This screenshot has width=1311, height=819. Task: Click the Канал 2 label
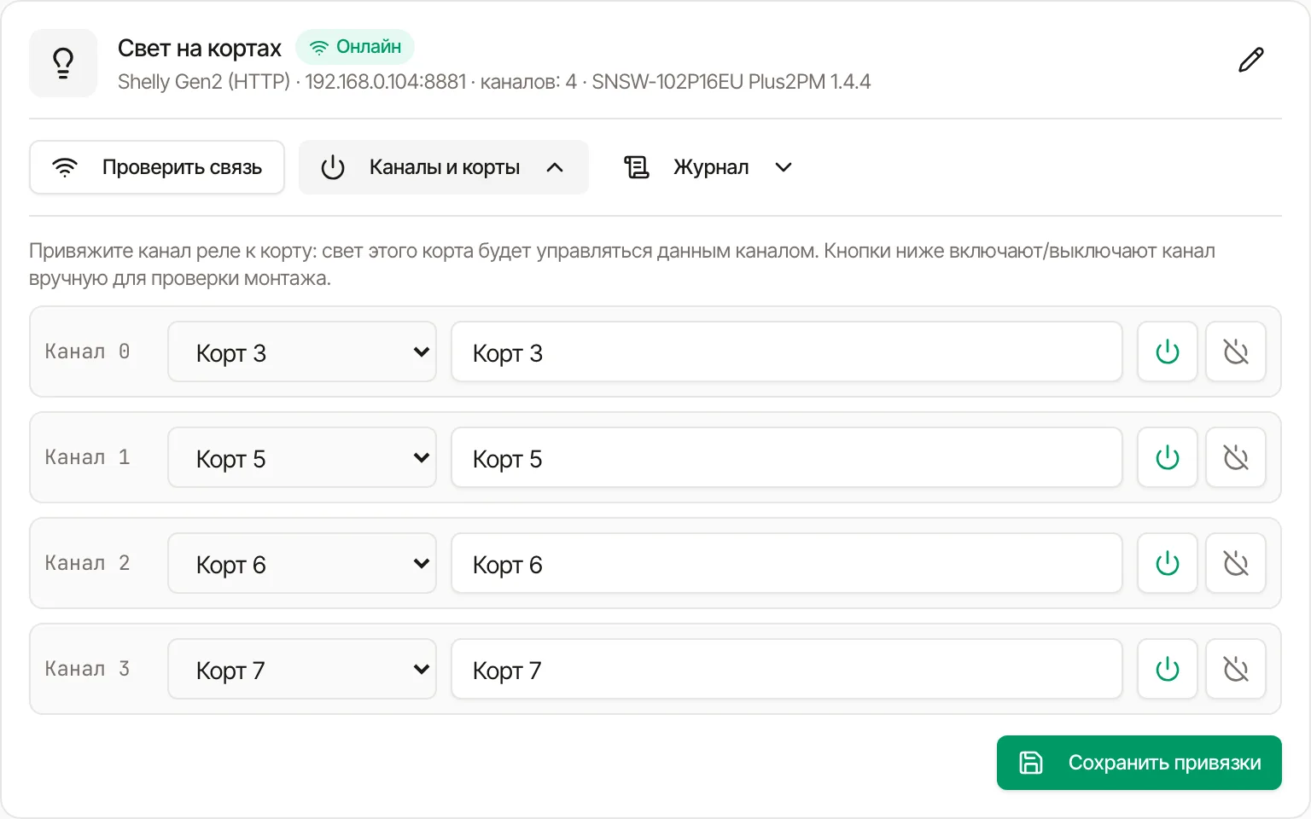pyautogui.click(x=87, y=563)
